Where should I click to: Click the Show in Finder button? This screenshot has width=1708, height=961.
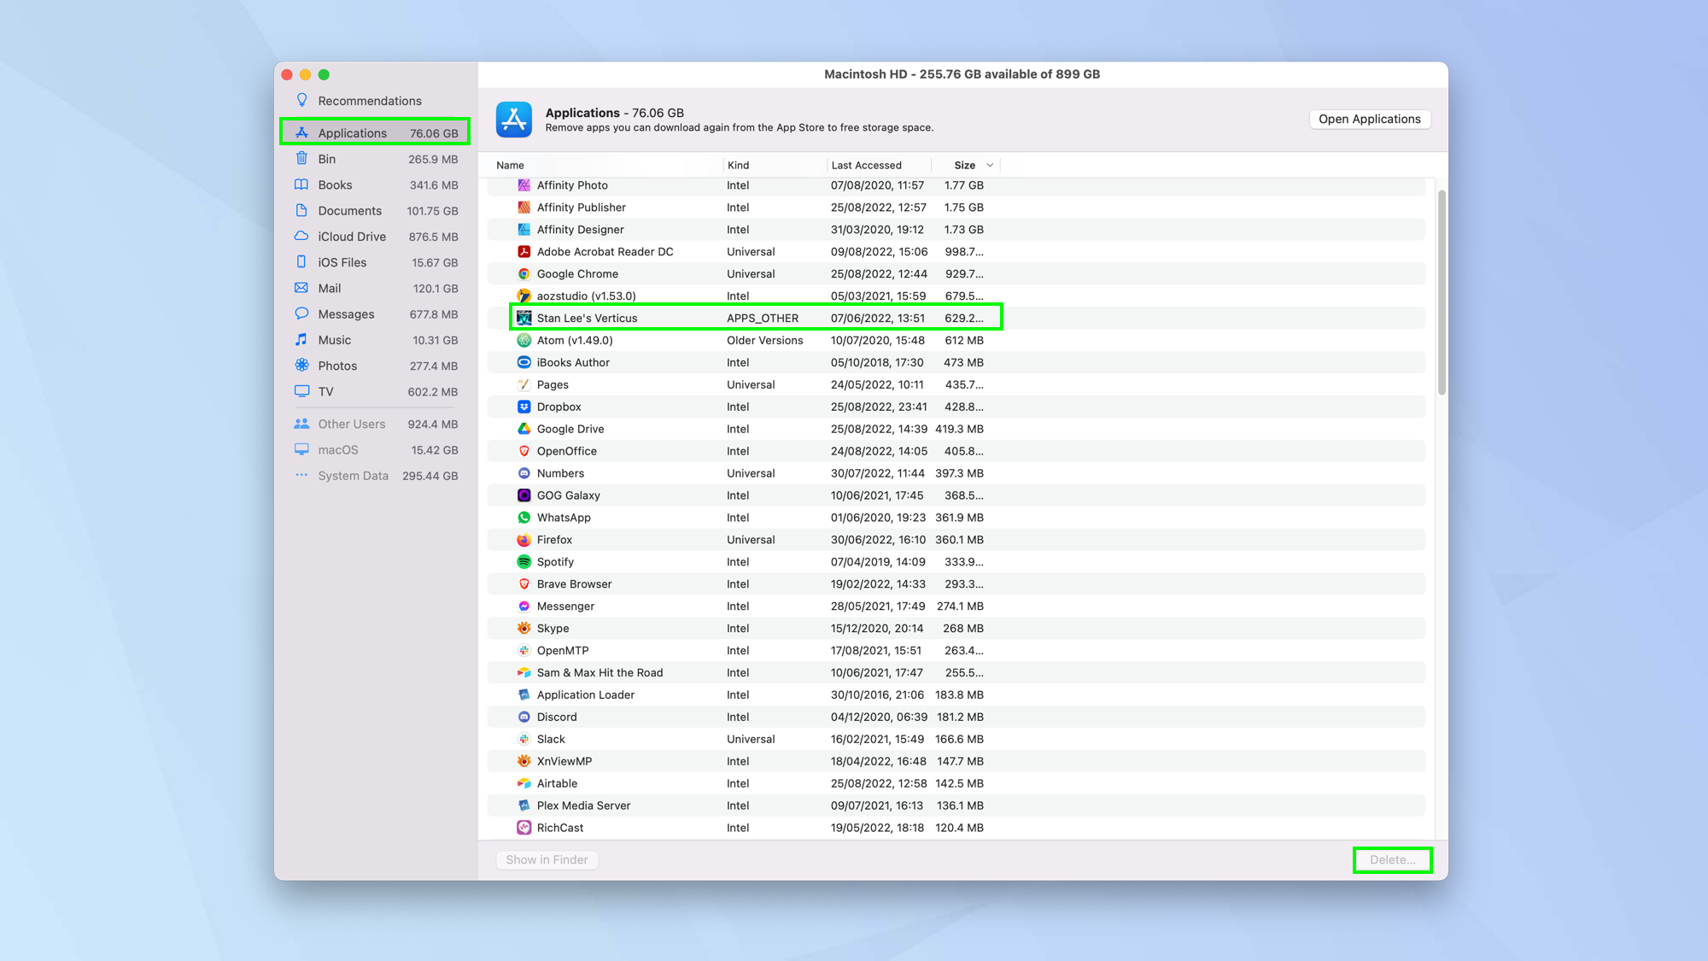click(x=547, y=859)
